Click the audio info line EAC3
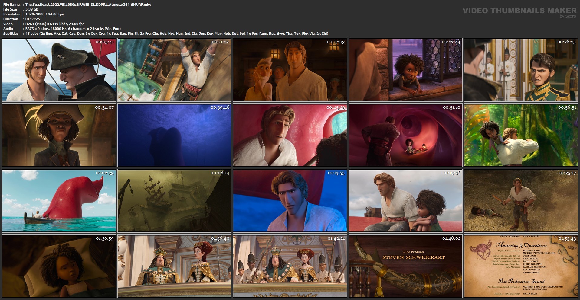 point(73,29)
